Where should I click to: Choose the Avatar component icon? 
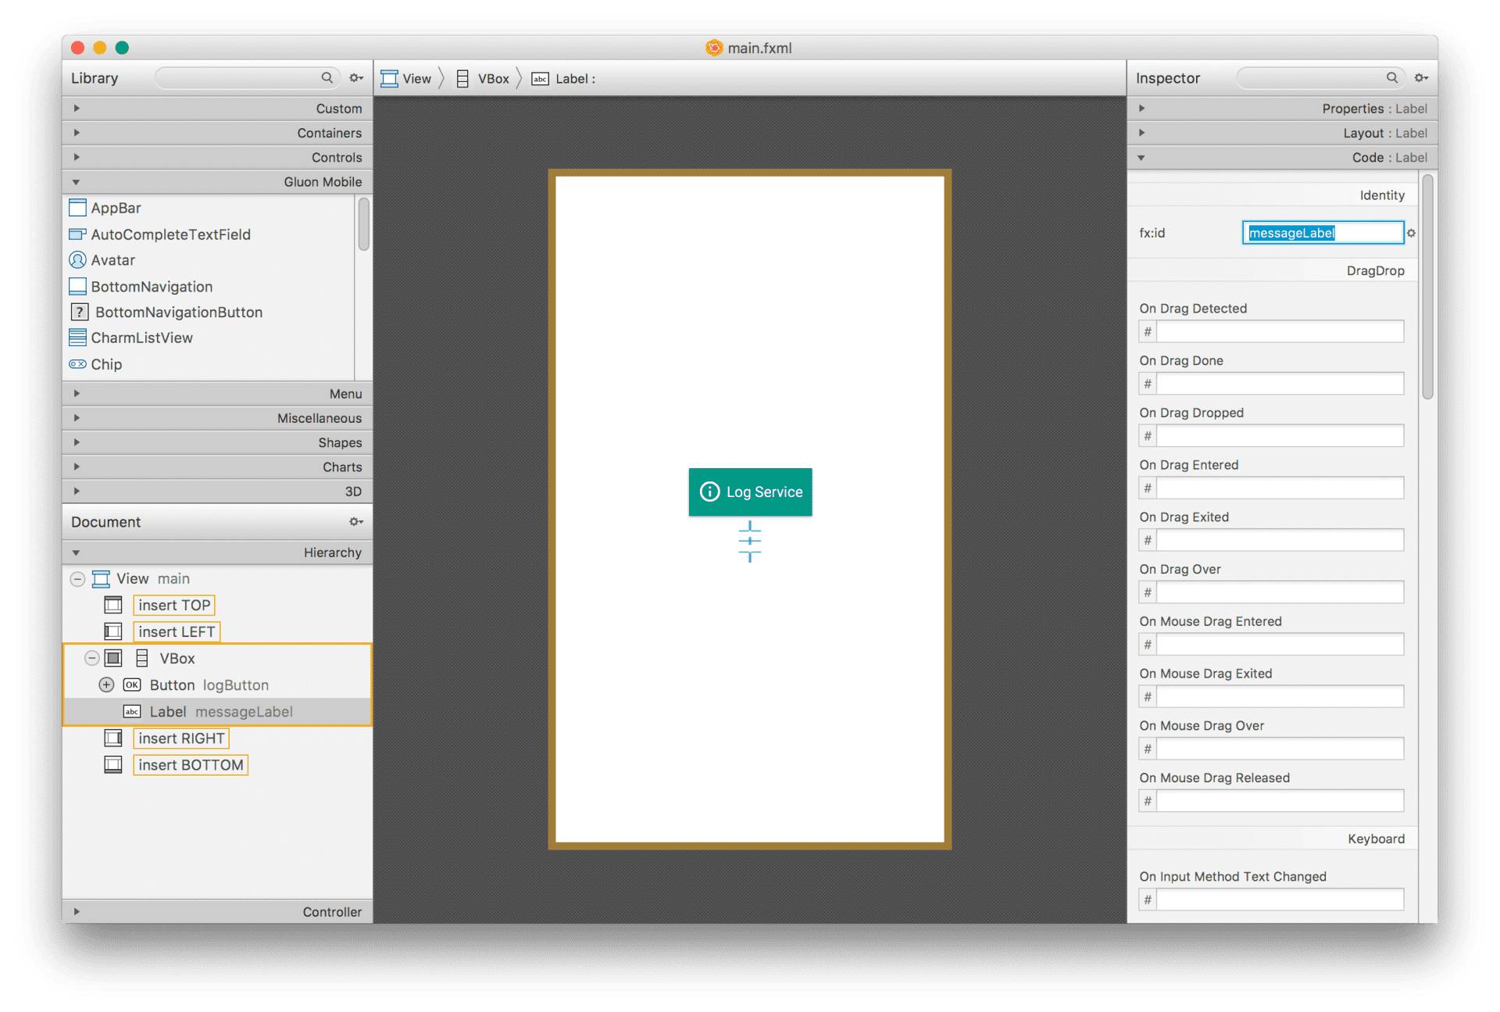coord(77,259)
